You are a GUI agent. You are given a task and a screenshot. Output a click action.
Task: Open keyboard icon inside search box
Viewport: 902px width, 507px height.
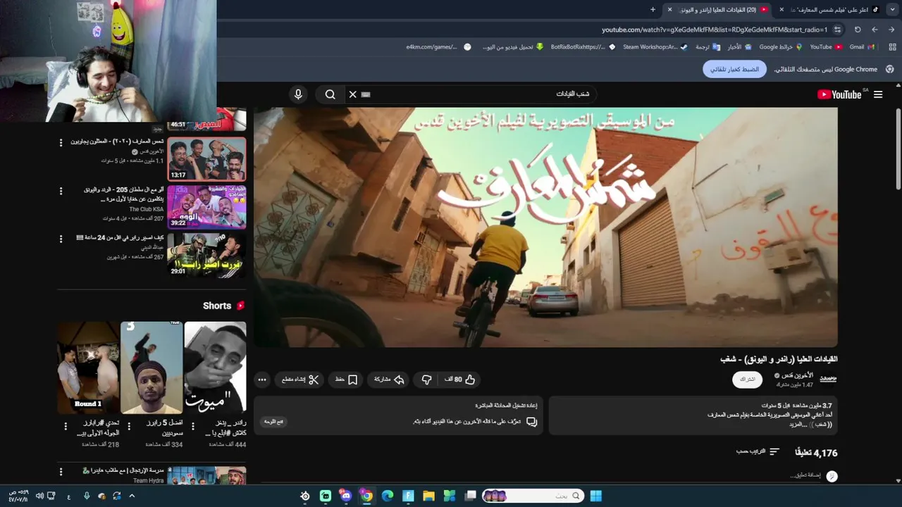[x=366, y=94]
